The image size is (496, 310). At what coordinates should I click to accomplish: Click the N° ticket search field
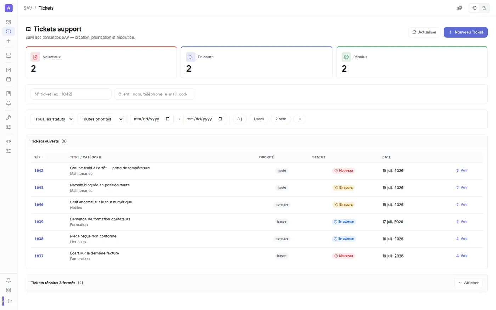(71, 94)
